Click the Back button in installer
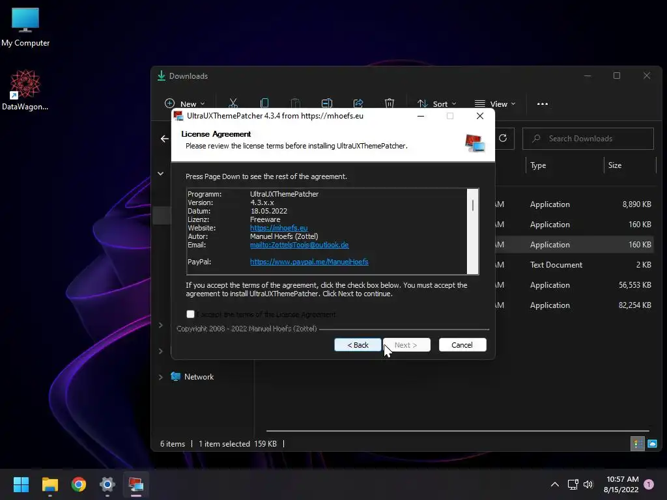This screenshot has width=667, height=500. [358, 345]
